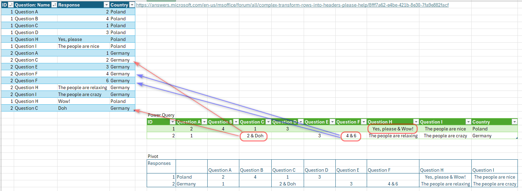The height and width of the screenshot is (191, 522).
Task: Select 'Question C' in the row with Doh response
Action: coord(27,108)
